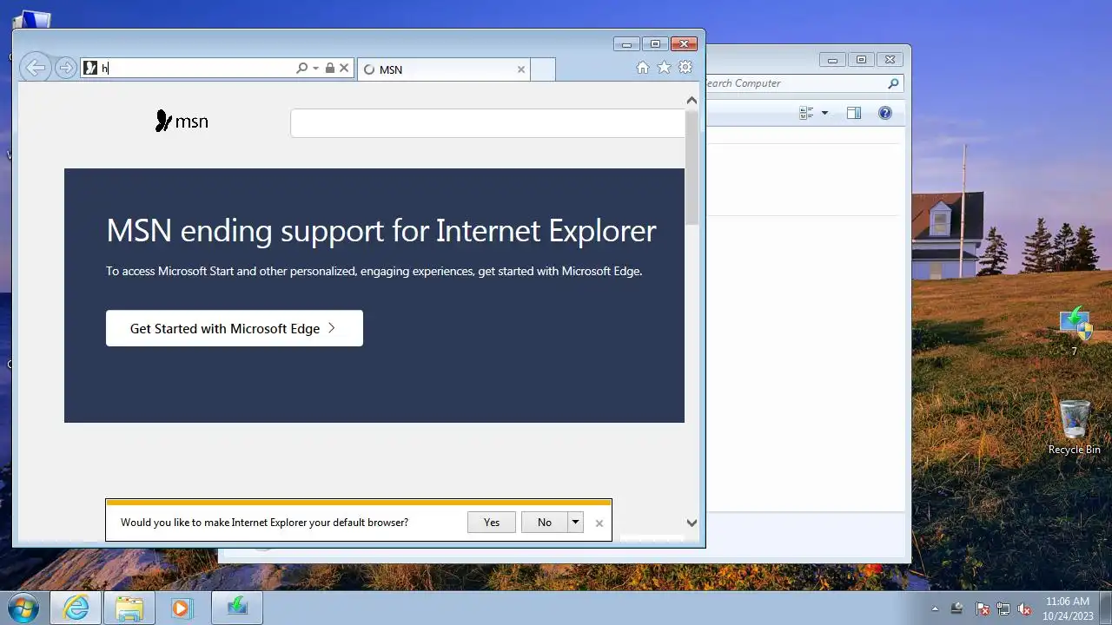Minimize the Internet Explorer window
Screen dimensions: 1112x625
(x=626, y=43)
